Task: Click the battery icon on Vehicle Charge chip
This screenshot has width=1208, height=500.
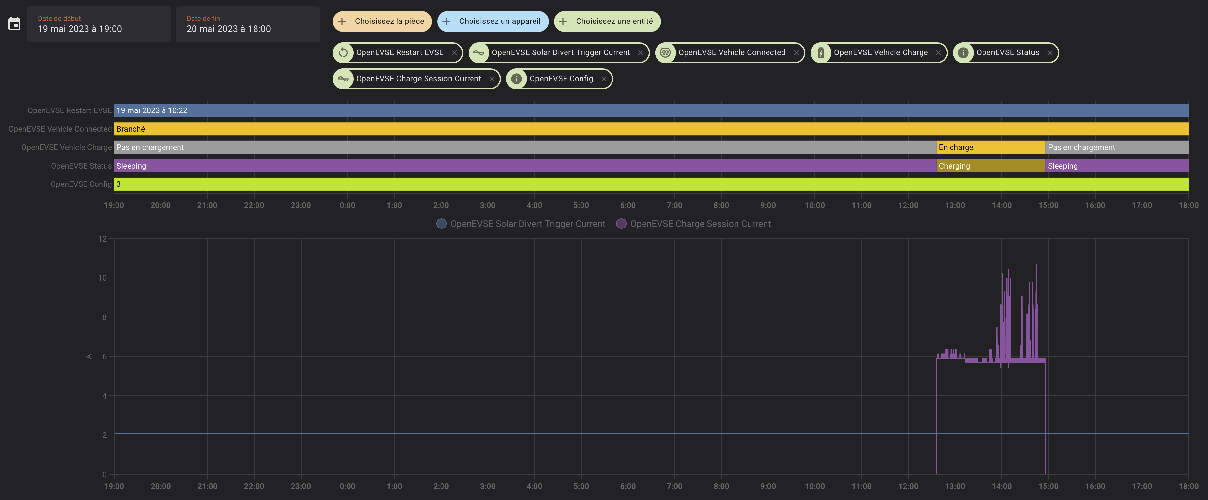Action: pyautogui.click(x=821, y=52)
